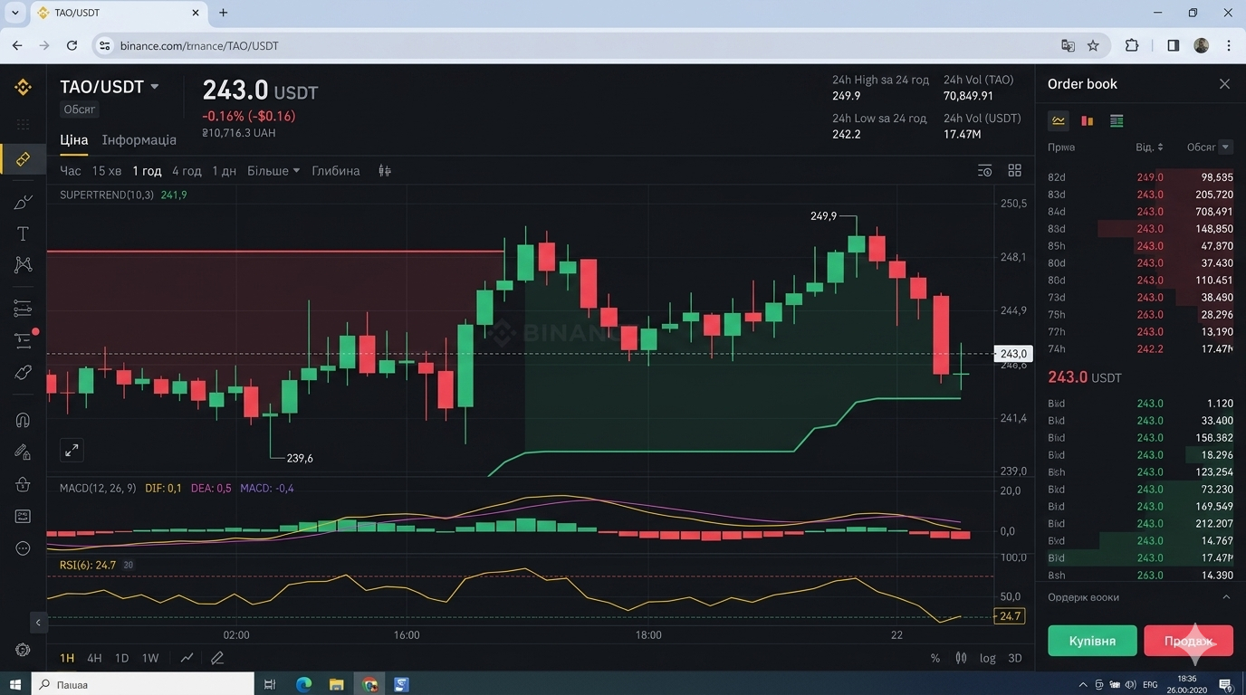The height and width of the screenshot is (695, 1246).
Task: Select the order book line view icon
Action: click(1059, 120)
